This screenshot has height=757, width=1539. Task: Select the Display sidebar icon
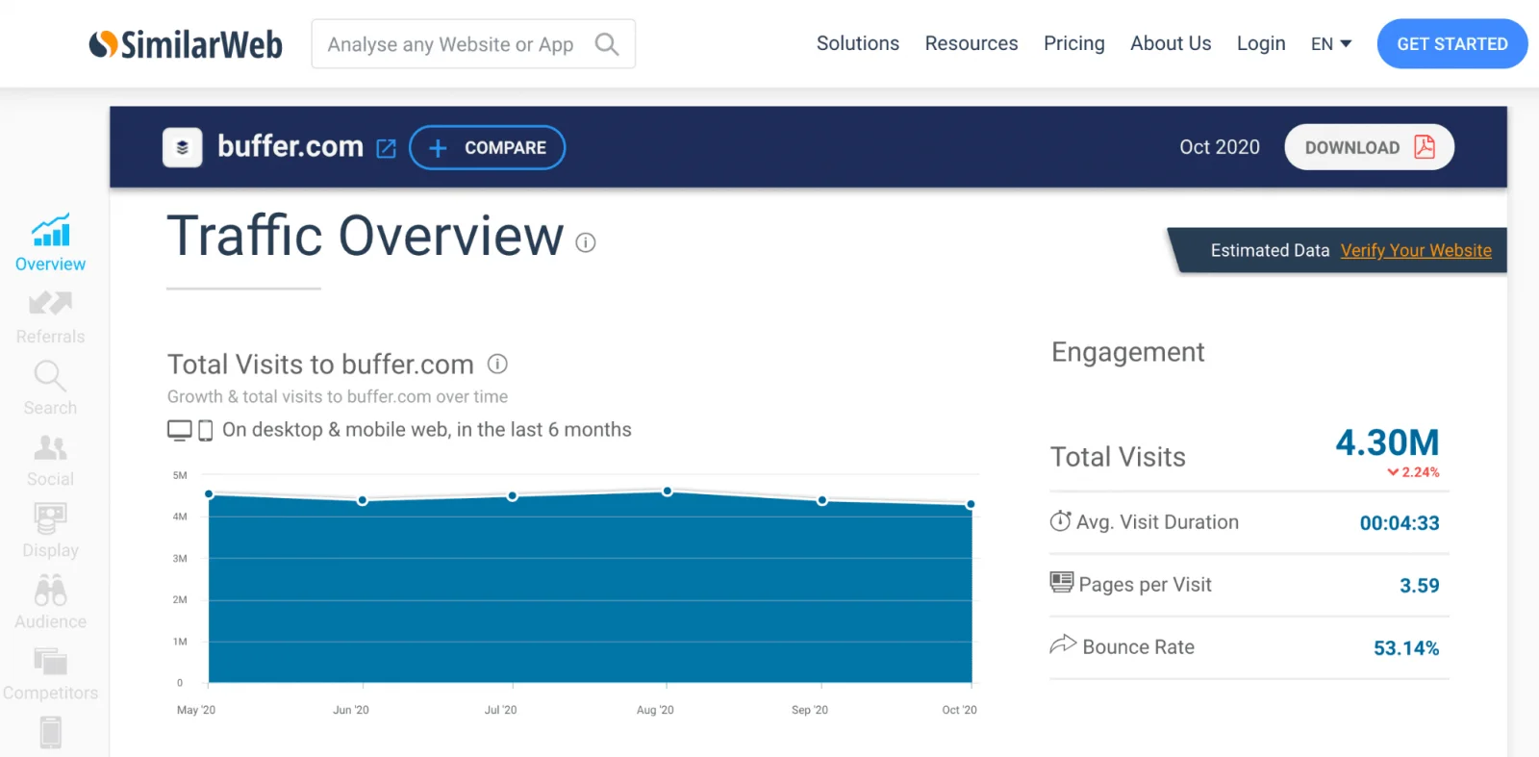(50, 518)
